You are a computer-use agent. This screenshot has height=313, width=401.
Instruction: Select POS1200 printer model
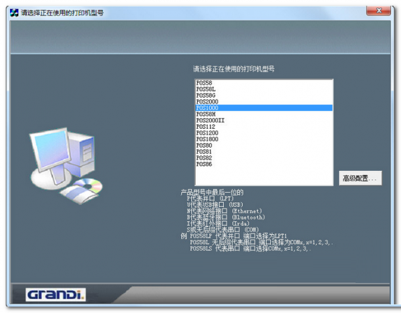click(x=207, y=132)
